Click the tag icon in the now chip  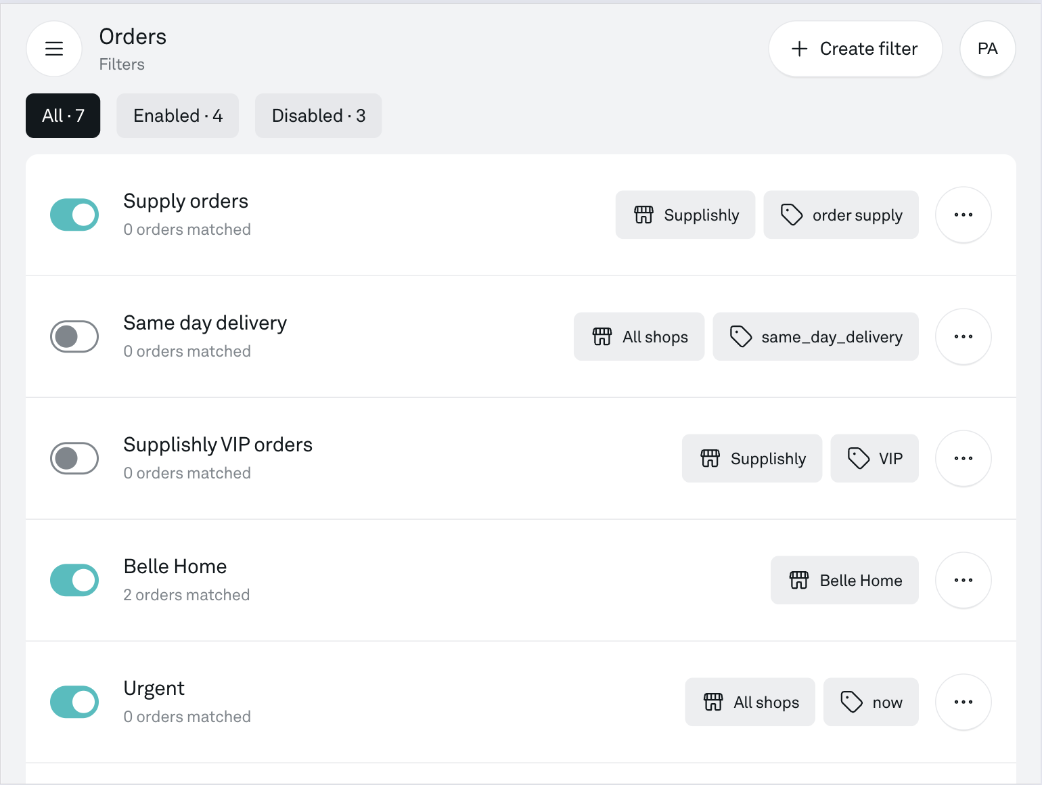tap(851, 702)
